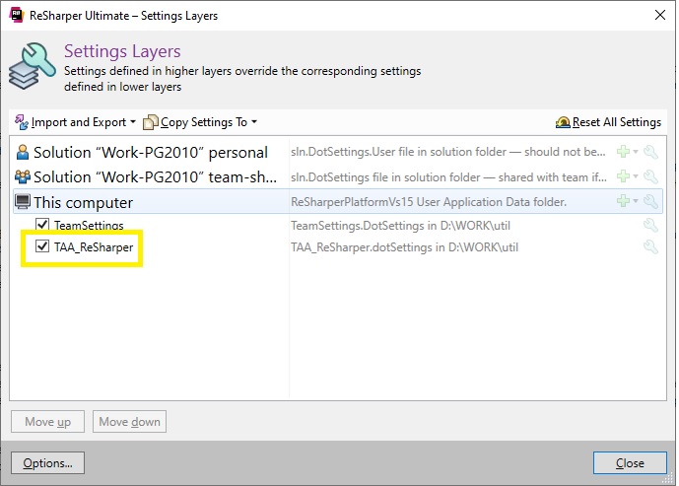Click the team people icon beside team-shared layer

coord(23,176)
